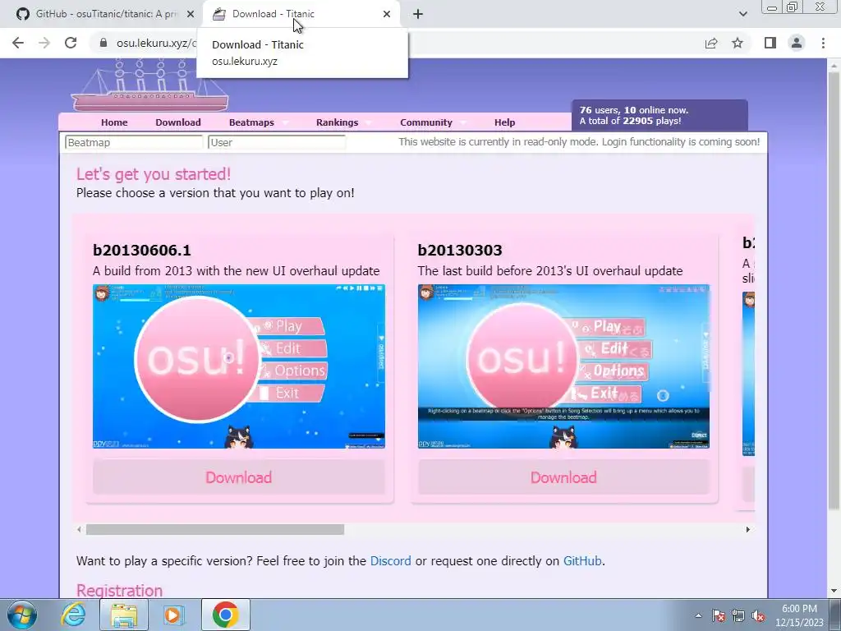Click the versions horizontal scrollbar thumb
Viewport: 841px width, 631px height.
pyautogui.click(x=215, y=530)
